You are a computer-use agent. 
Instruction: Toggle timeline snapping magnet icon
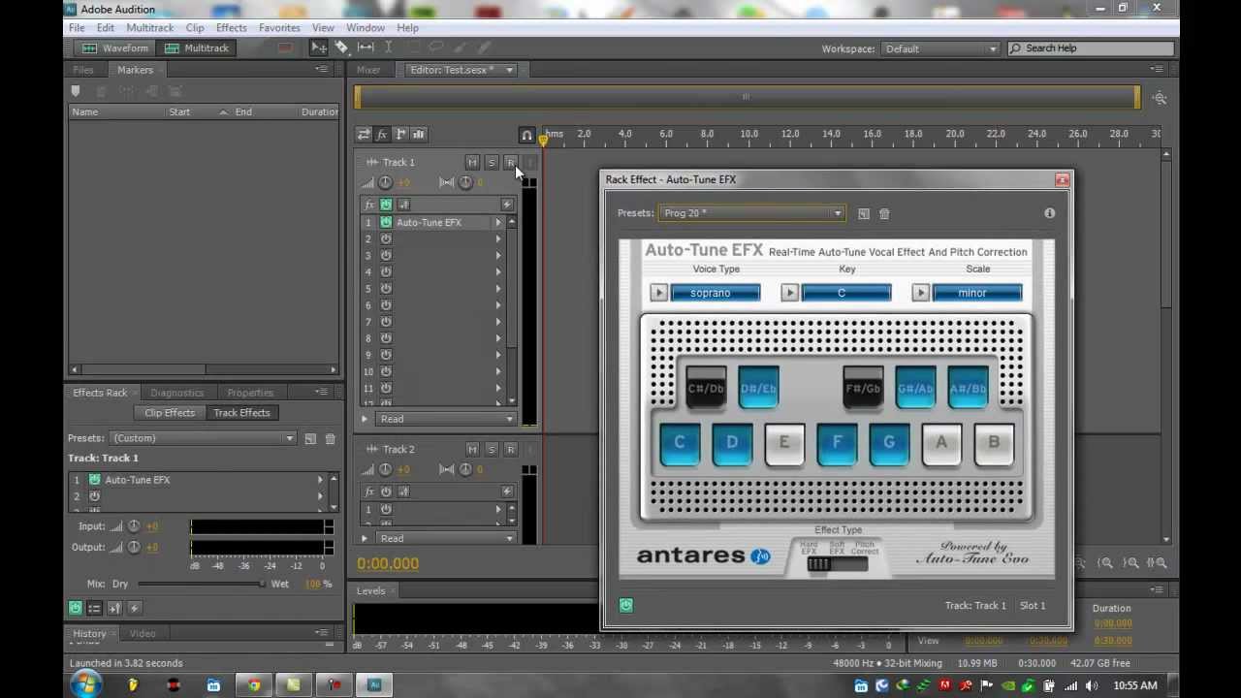point(526,136)
